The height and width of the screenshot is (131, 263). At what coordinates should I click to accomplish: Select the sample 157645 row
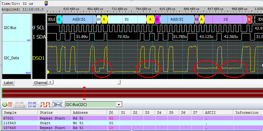coord(133,128)
